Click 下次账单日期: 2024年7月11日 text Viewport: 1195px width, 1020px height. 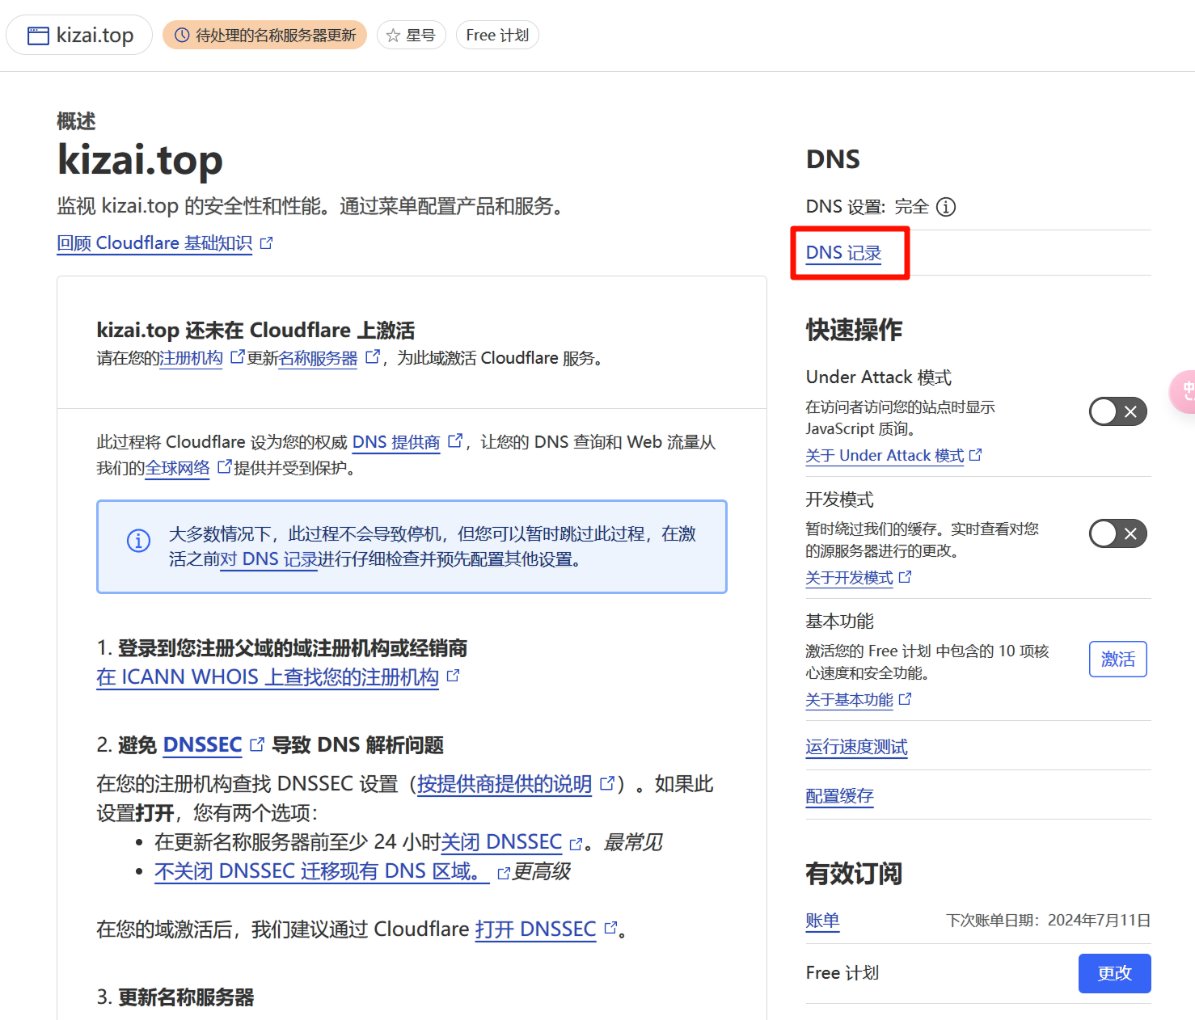(1048, 921)
